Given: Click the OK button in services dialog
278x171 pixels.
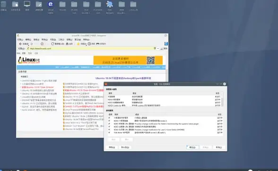Looking at the screenshot, I should pyautogui.click(x=192, y=147).
